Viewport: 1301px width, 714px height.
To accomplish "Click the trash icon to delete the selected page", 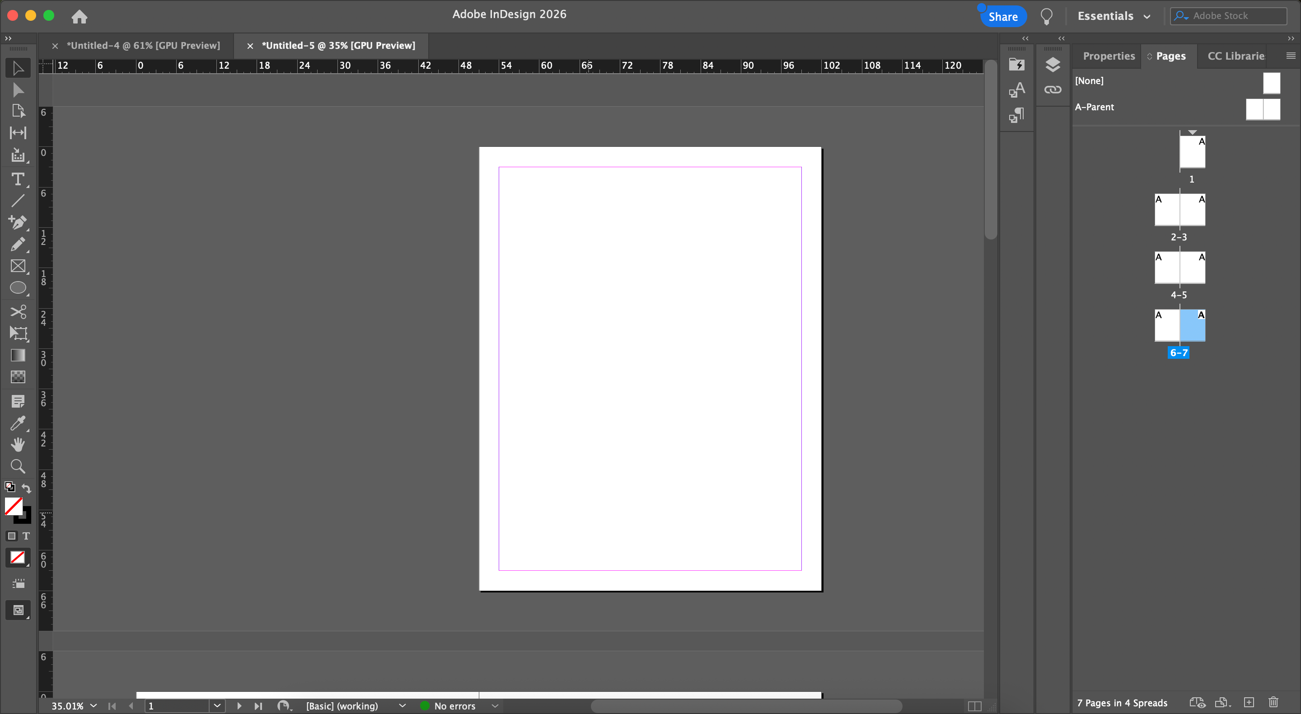I will pos(1273,702).
